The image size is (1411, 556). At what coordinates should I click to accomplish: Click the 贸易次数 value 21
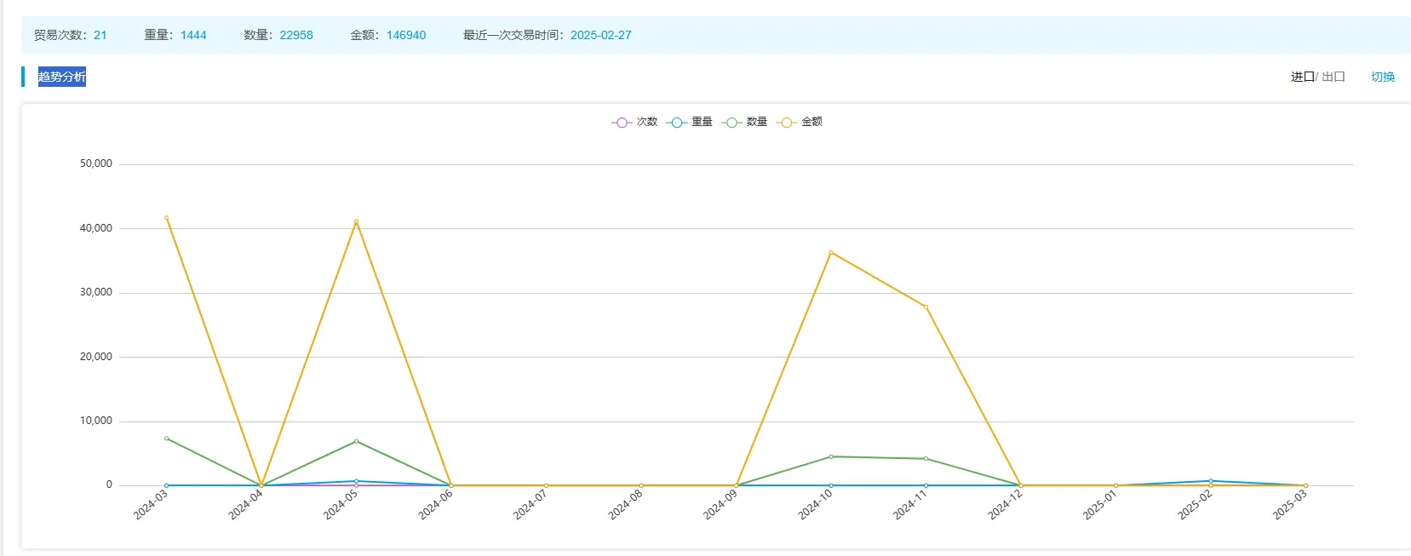click(x=100, y=35)
